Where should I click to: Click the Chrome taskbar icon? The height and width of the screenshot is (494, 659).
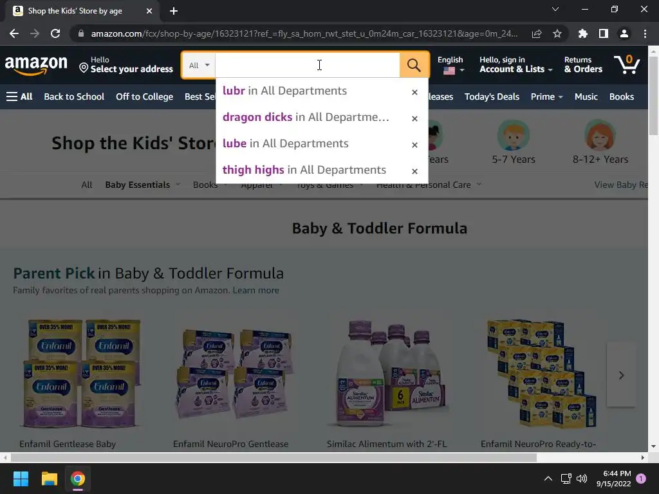tap(78, 479)
